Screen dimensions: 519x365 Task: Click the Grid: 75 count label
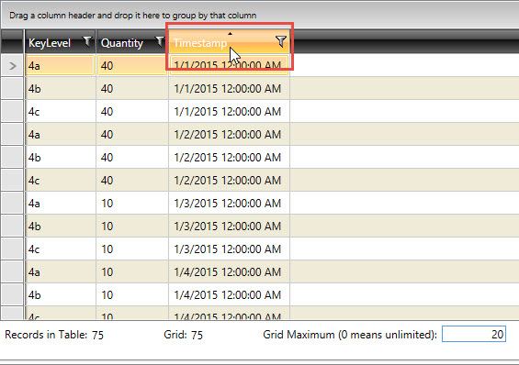183,335
